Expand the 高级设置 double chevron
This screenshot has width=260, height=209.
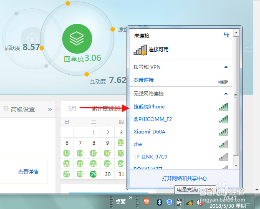(x=50, y=109)
